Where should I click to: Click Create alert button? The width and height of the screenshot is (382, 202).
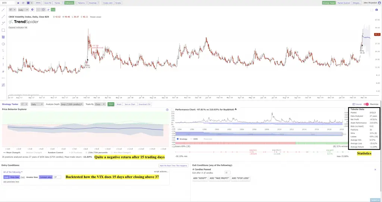coord(108,3)
